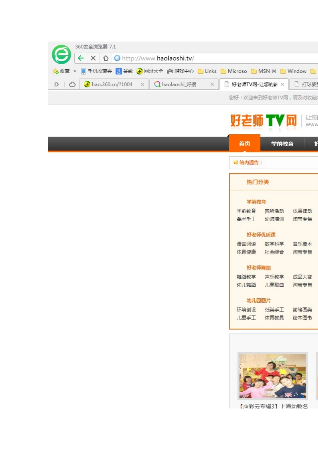Open 纸类手工 link
Image resolution: width=318 pixels, height=450 pixels.
click(274, 310)
